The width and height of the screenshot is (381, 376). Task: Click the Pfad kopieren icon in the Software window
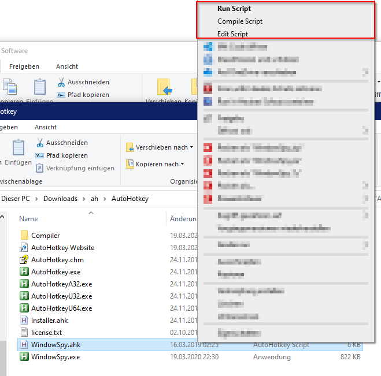pyautogui.click(x=61, y=95)
